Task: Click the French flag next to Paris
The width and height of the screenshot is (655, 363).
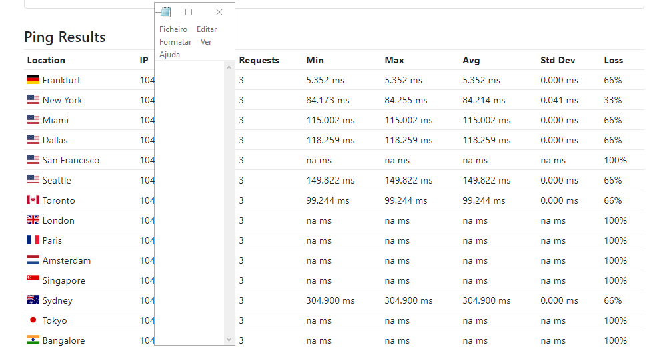Action: coord(33,240)
